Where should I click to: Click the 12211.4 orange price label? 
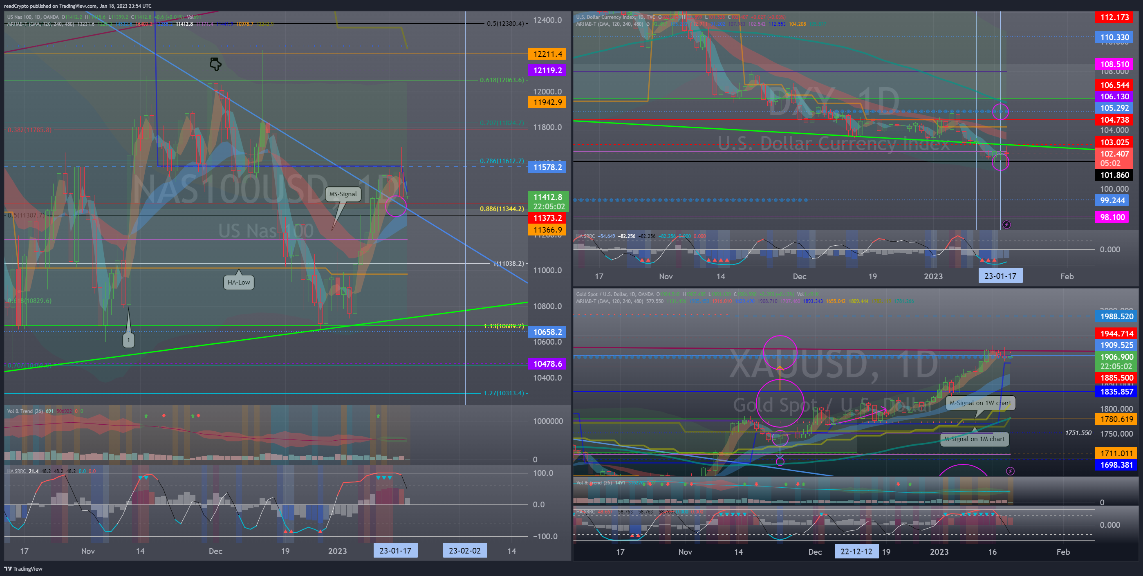click(547, 54)
